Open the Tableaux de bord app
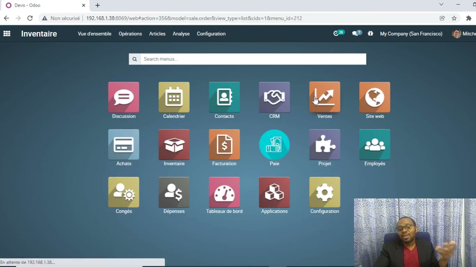The width and height of the screenshot is (476, 267). (224, 192)
